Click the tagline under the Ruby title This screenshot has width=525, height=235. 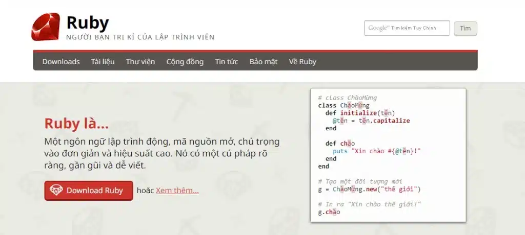pos(140,37)
